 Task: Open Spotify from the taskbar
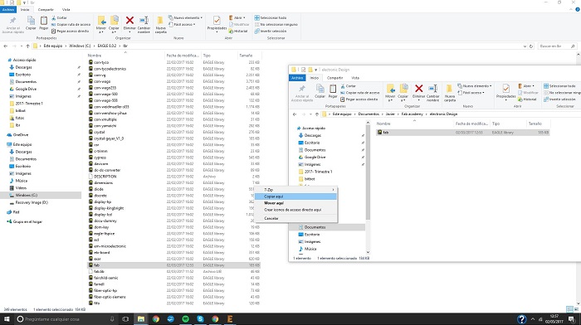pos(185,318)
